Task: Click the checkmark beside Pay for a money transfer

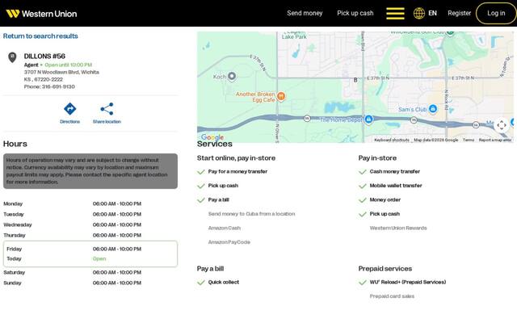Action: point(201,172)
